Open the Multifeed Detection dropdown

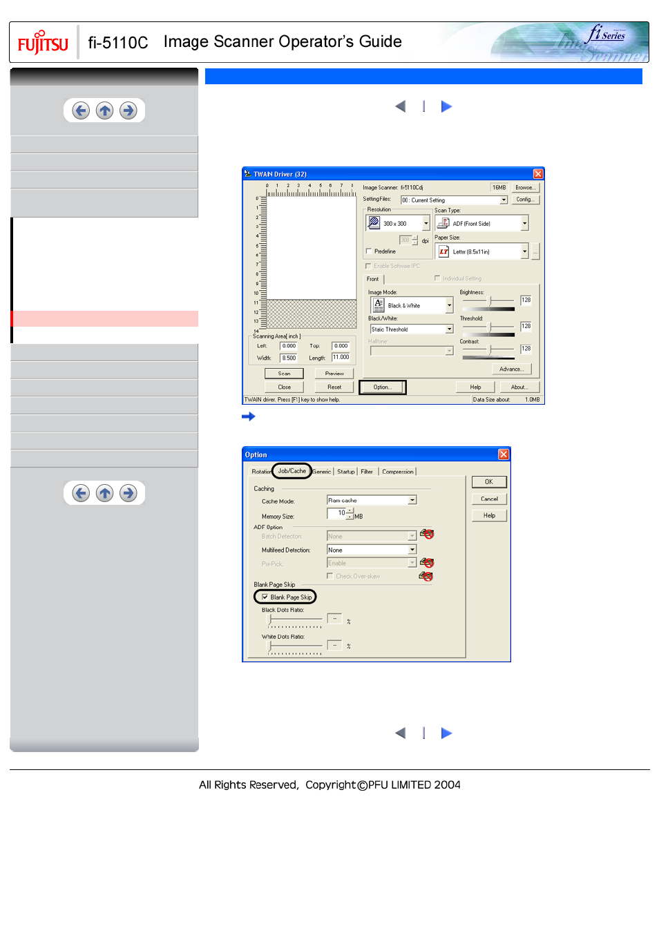tap(412, 550)
